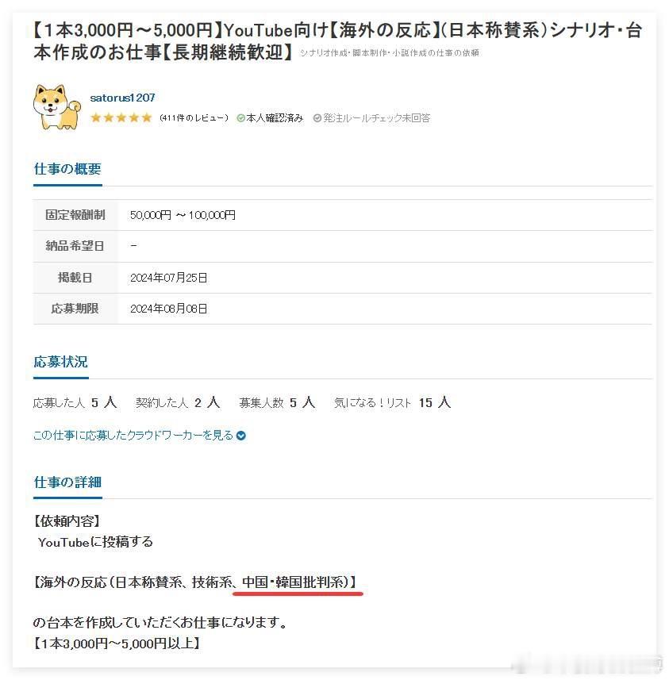Viewport: 669px width, 680px height.
Task: Click the シナリオ作成・脚本制作 category link
Action: 389,53
